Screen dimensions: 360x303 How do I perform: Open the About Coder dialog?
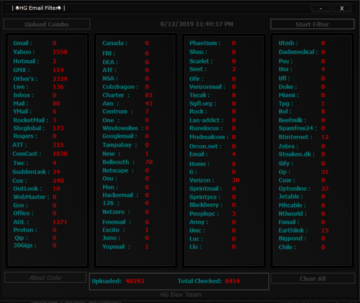pos(45,278)
